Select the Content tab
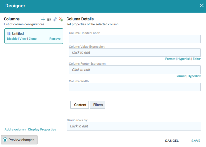 pyautogui.click(x=79, y=105)
